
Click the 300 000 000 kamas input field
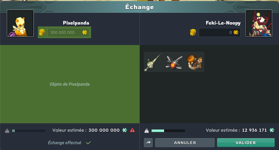tap(68, 32)
